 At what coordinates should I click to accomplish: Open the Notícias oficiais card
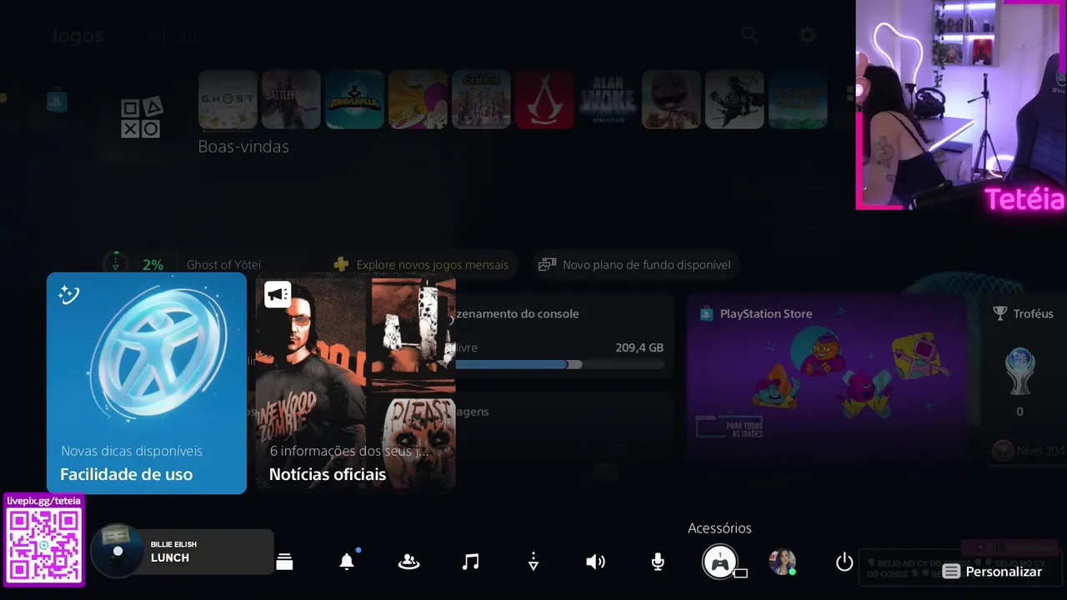(355, 382)
